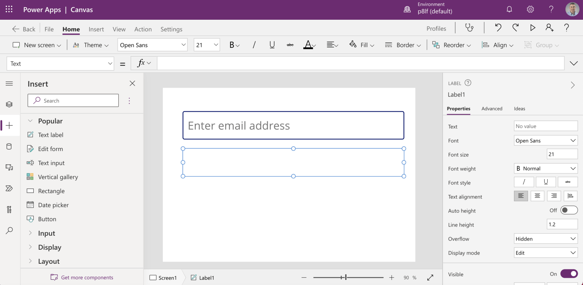
Task: Open the Font weight Normal dropdown
Action: click(x=545, y=168)
